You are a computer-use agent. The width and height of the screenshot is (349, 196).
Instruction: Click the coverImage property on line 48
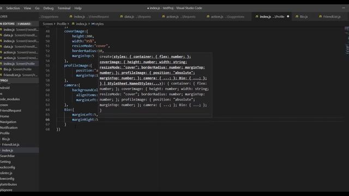(75, 32)
